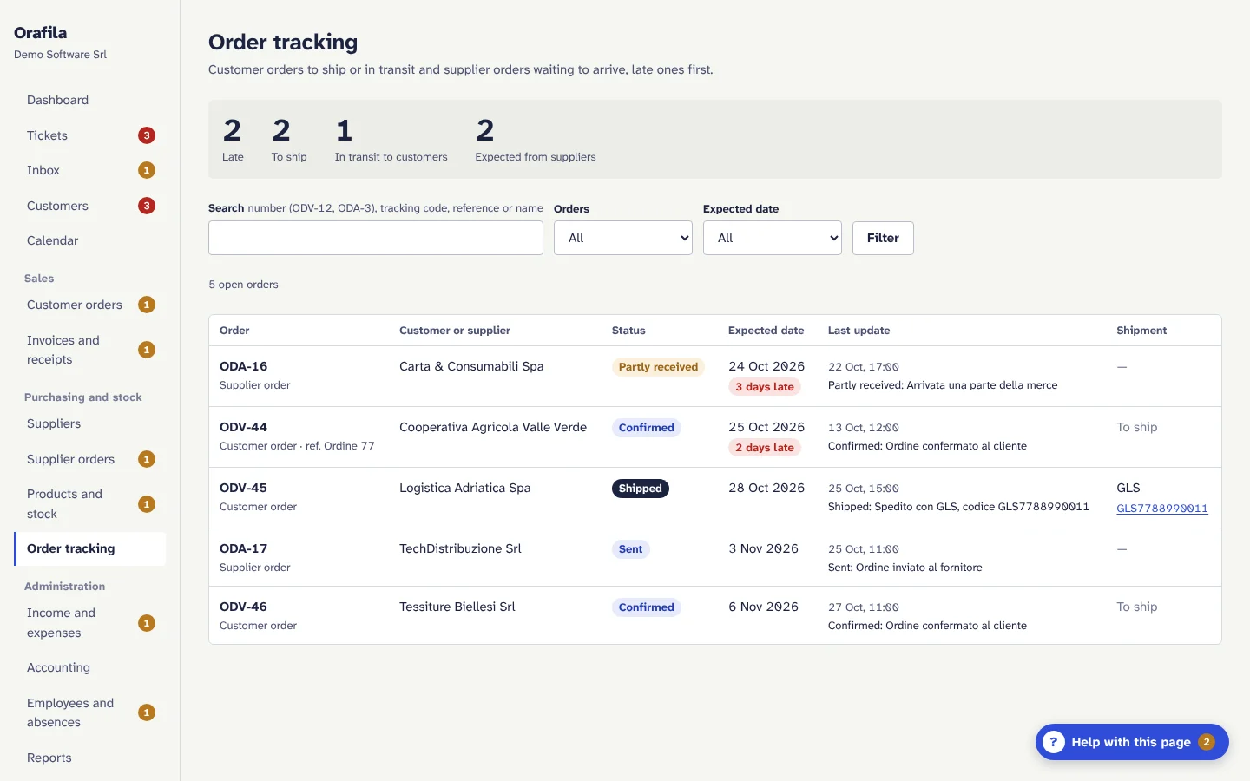The image size is (1250, 781).
Task: Navigate to Customers
Action: click(x=90, y=206)
